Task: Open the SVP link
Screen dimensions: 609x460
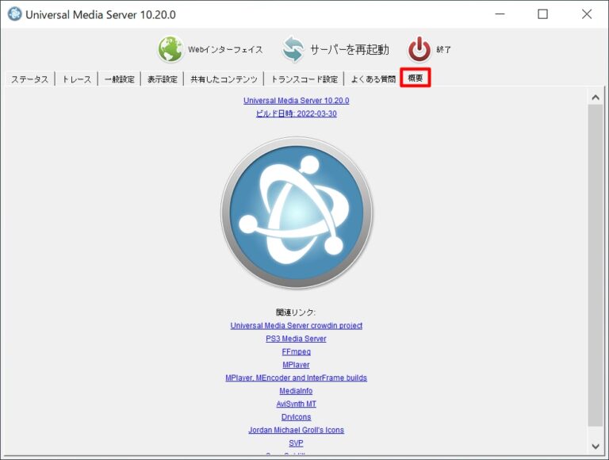Action: pos(296,443)
